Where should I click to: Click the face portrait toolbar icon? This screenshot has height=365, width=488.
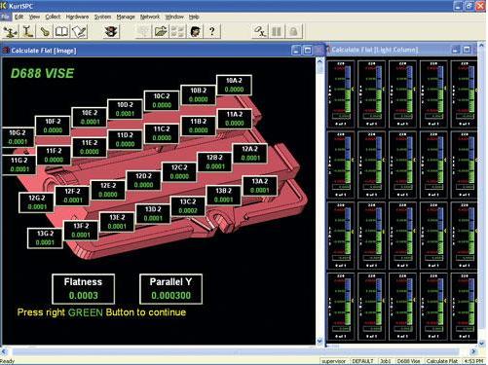195,31
